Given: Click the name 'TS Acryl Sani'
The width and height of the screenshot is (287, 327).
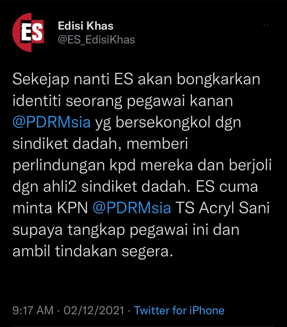Looking at the screenshot, I should (223, 209).
